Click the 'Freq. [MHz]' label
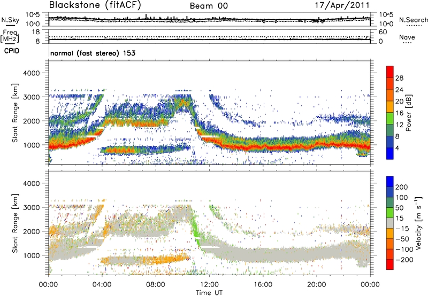The width and height of the screenshot is (428, 296). click(x=10, y=36)
